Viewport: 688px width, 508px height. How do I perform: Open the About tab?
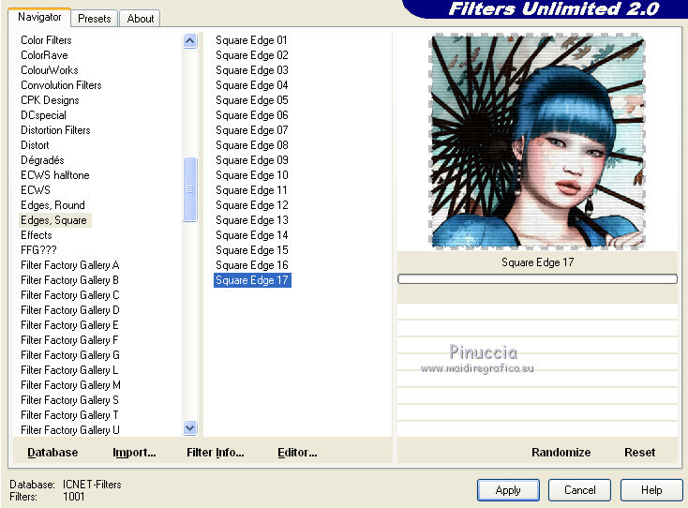[141, 19]
